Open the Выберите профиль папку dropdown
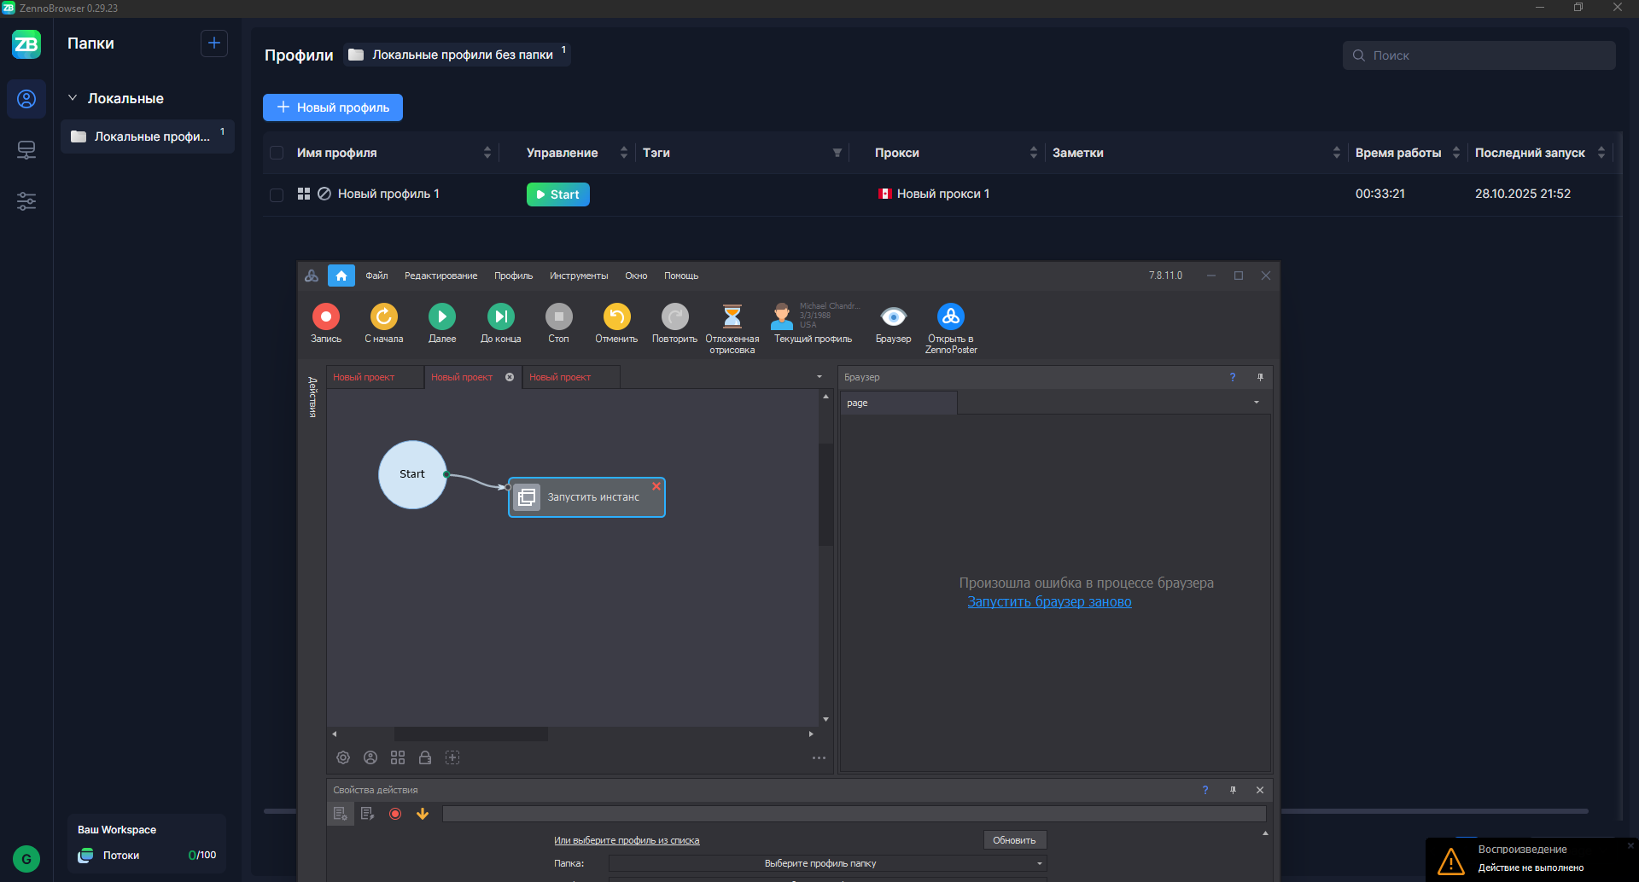The height and width of the screenshot is (882, 1639). click(x=826, y=863)
